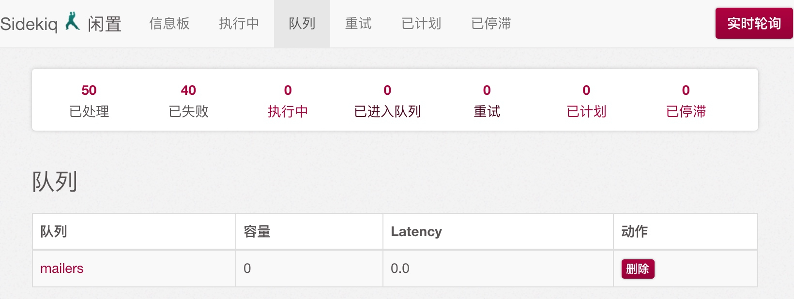Open the 执行中 summary link showing 0
The width and height of the screenshot is (794, 299).
coord(288,101)
